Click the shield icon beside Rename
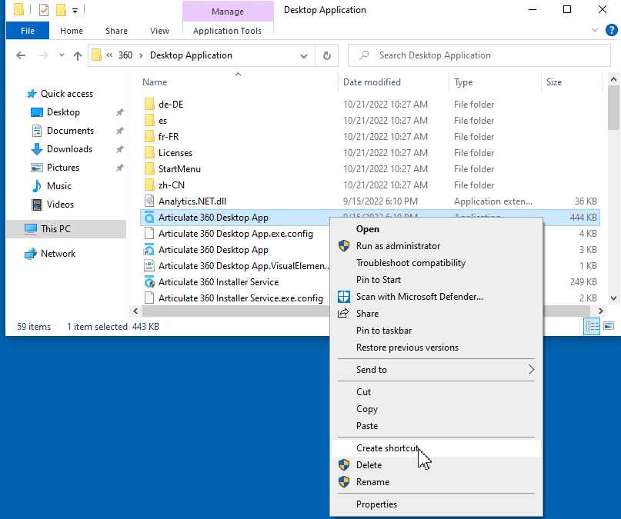621x519 pixels. pyautogui.click(x=344, y=482)
